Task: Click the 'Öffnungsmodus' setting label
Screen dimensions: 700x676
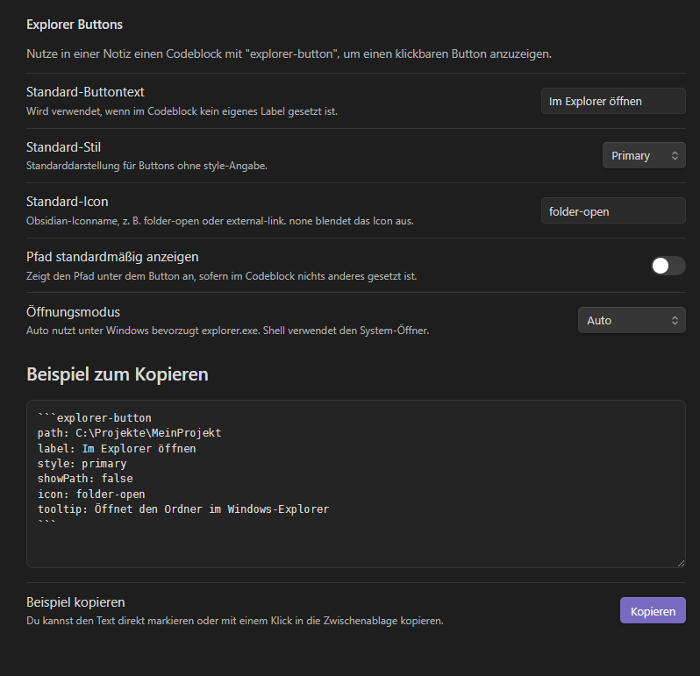Action: coord(73,312)
